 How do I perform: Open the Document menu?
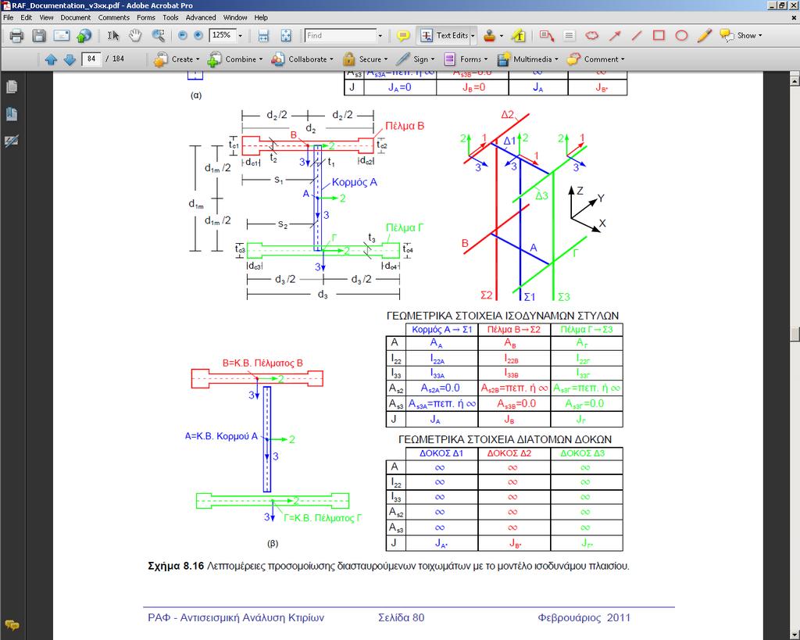pos(76,17)
